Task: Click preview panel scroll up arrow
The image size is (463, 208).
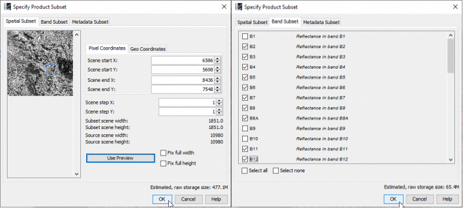Action: coord(77,35)
